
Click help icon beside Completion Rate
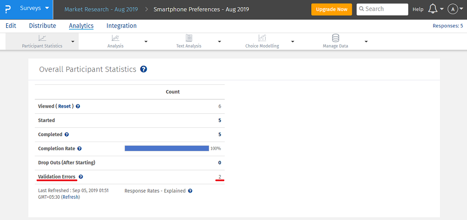coord(78,149)
